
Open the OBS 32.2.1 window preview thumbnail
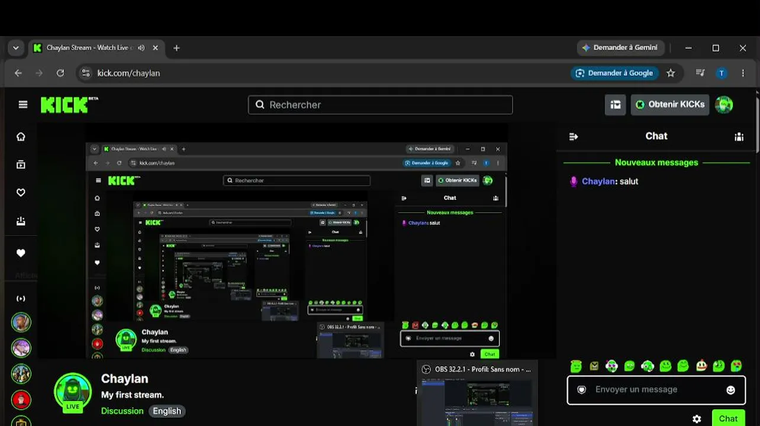click(x=477, y=393)
